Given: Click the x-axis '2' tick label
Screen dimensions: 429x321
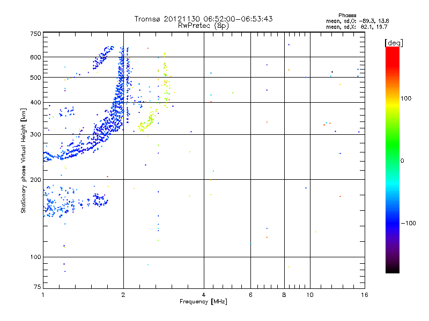Looking at the screenshot, I should click(x=123, y=295).
